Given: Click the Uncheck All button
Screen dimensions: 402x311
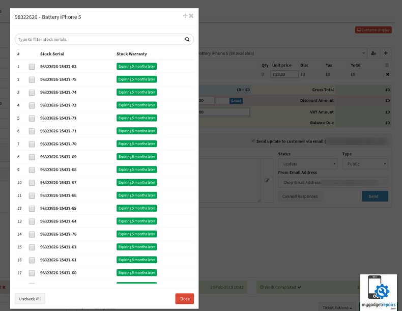Looking at the screenshot, I should (x=30, y=299).
